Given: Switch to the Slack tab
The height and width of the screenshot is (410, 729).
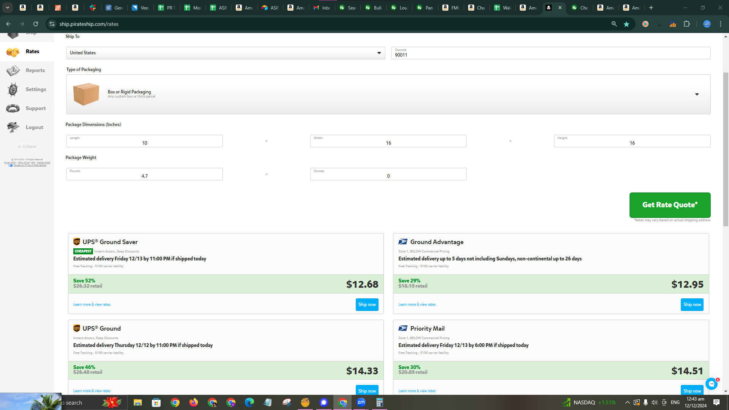Looking at the screenshot, I should tap(93, 8).
